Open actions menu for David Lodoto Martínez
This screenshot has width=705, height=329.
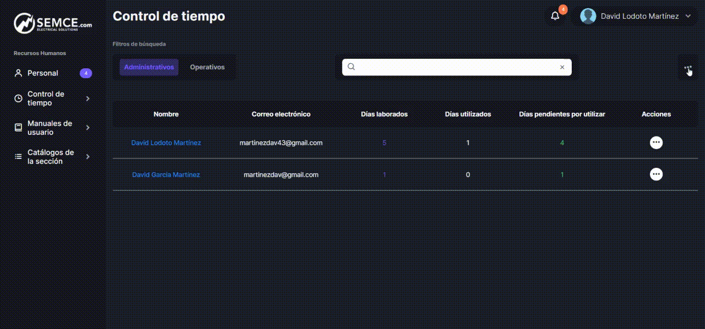click(x=656, y=142)
